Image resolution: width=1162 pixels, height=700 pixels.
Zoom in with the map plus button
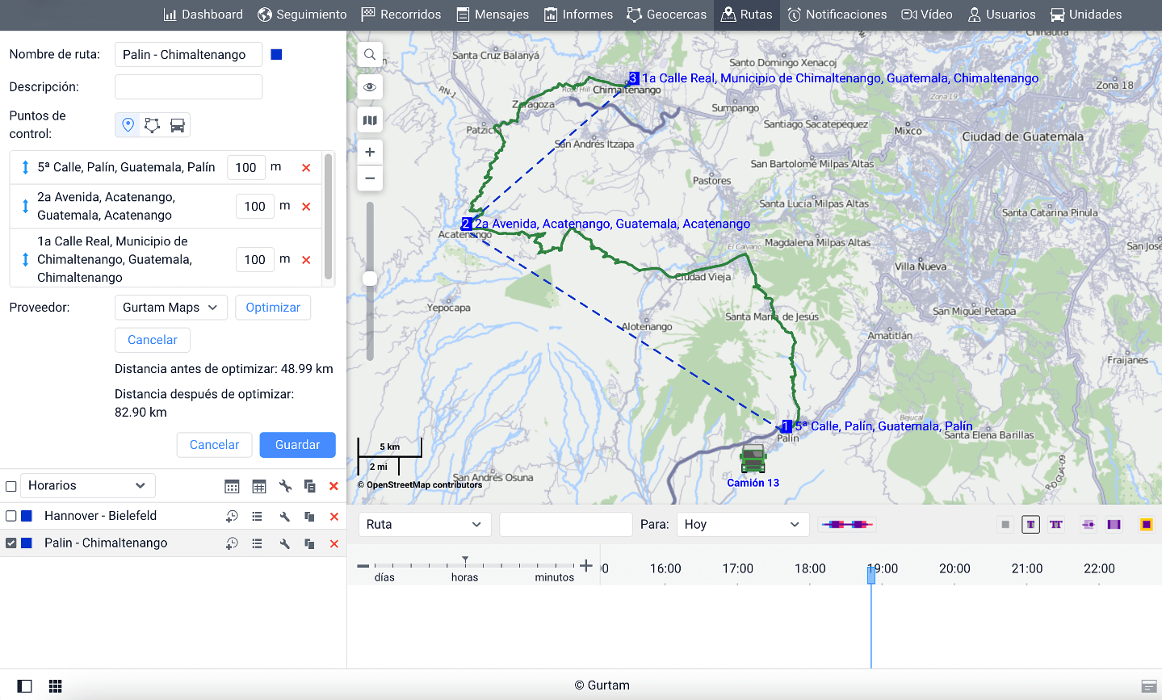coord(370,152)
